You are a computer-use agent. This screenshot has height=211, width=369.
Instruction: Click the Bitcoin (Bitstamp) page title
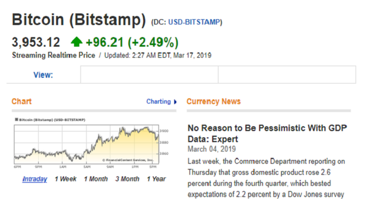click(78, 20)
